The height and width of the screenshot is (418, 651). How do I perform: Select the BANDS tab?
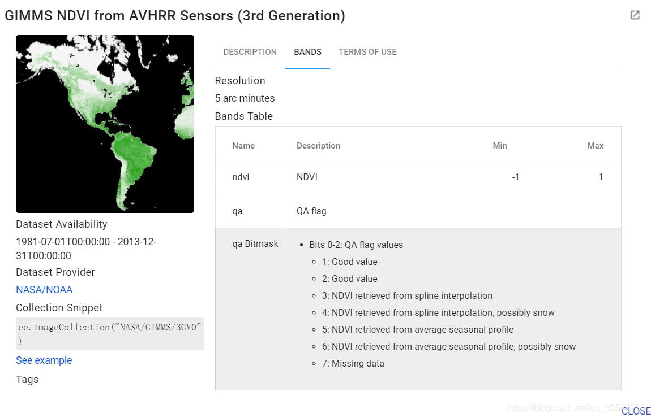(x=307, y=51)
